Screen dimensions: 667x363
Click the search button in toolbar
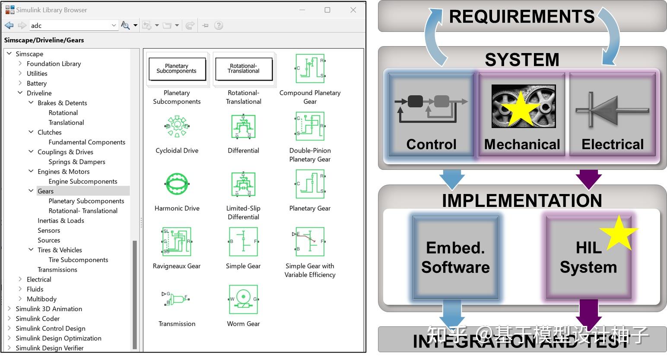click(x=125, y=25)
